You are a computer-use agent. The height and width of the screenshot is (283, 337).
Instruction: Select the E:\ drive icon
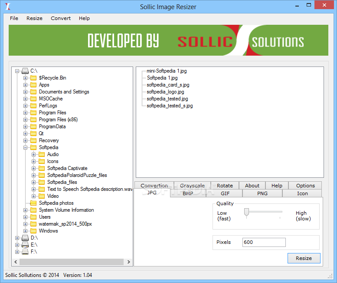[x=25, y=245]
